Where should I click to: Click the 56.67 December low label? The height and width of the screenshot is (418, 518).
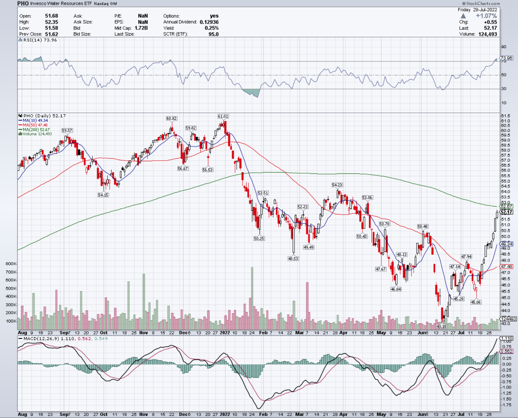(x=183, y=168)
